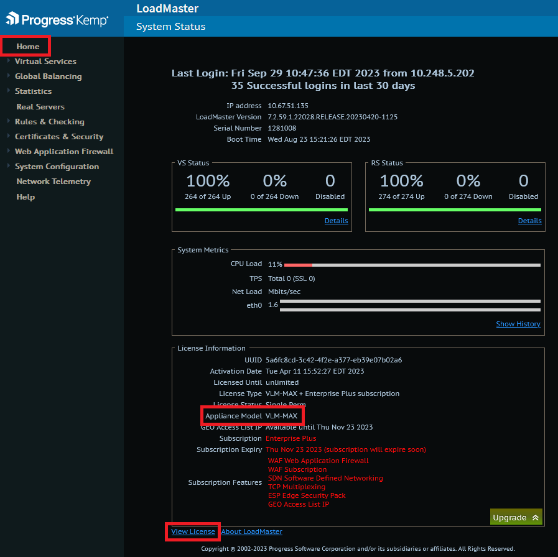The image size is (558, 557).
Task: Select Statistics label in sidebar
Action: (x=33, y=91)
